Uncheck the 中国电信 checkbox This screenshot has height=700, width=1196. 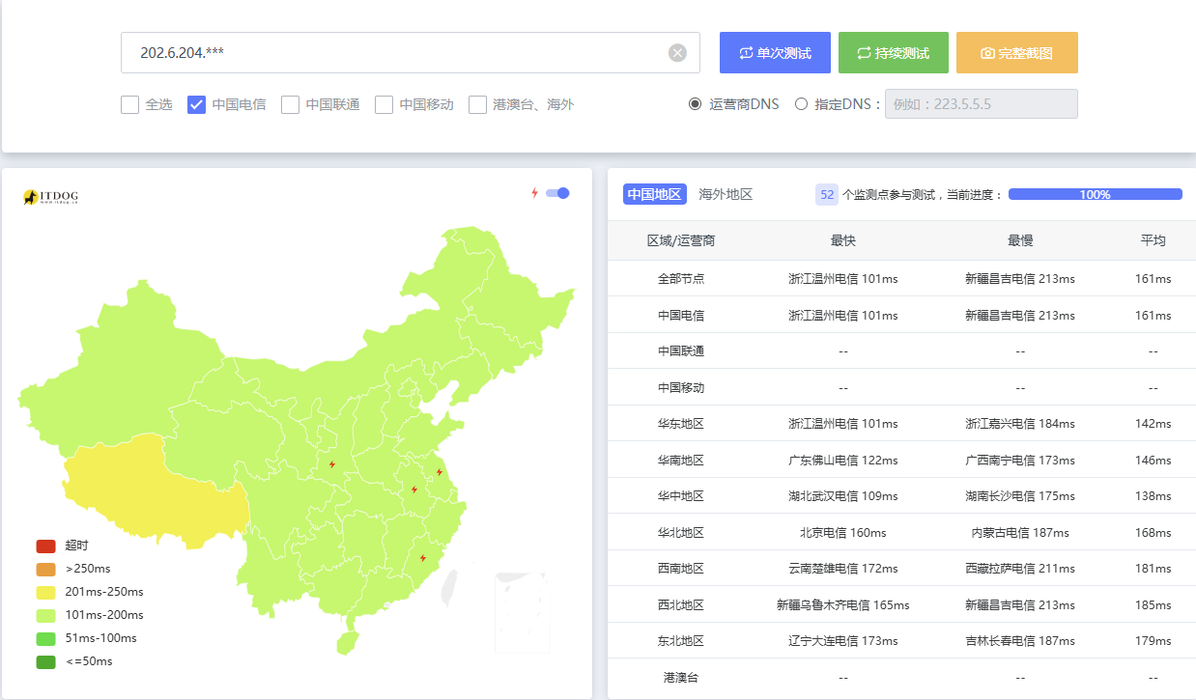click(197, 104)
